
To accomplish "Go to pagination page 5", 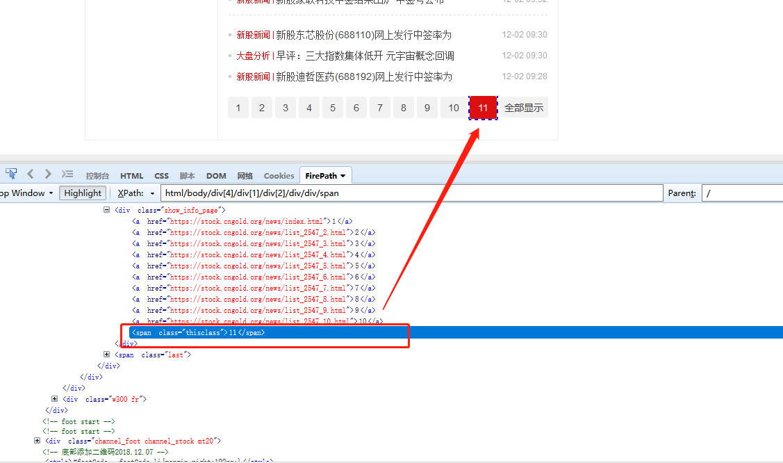I will 333,107.
